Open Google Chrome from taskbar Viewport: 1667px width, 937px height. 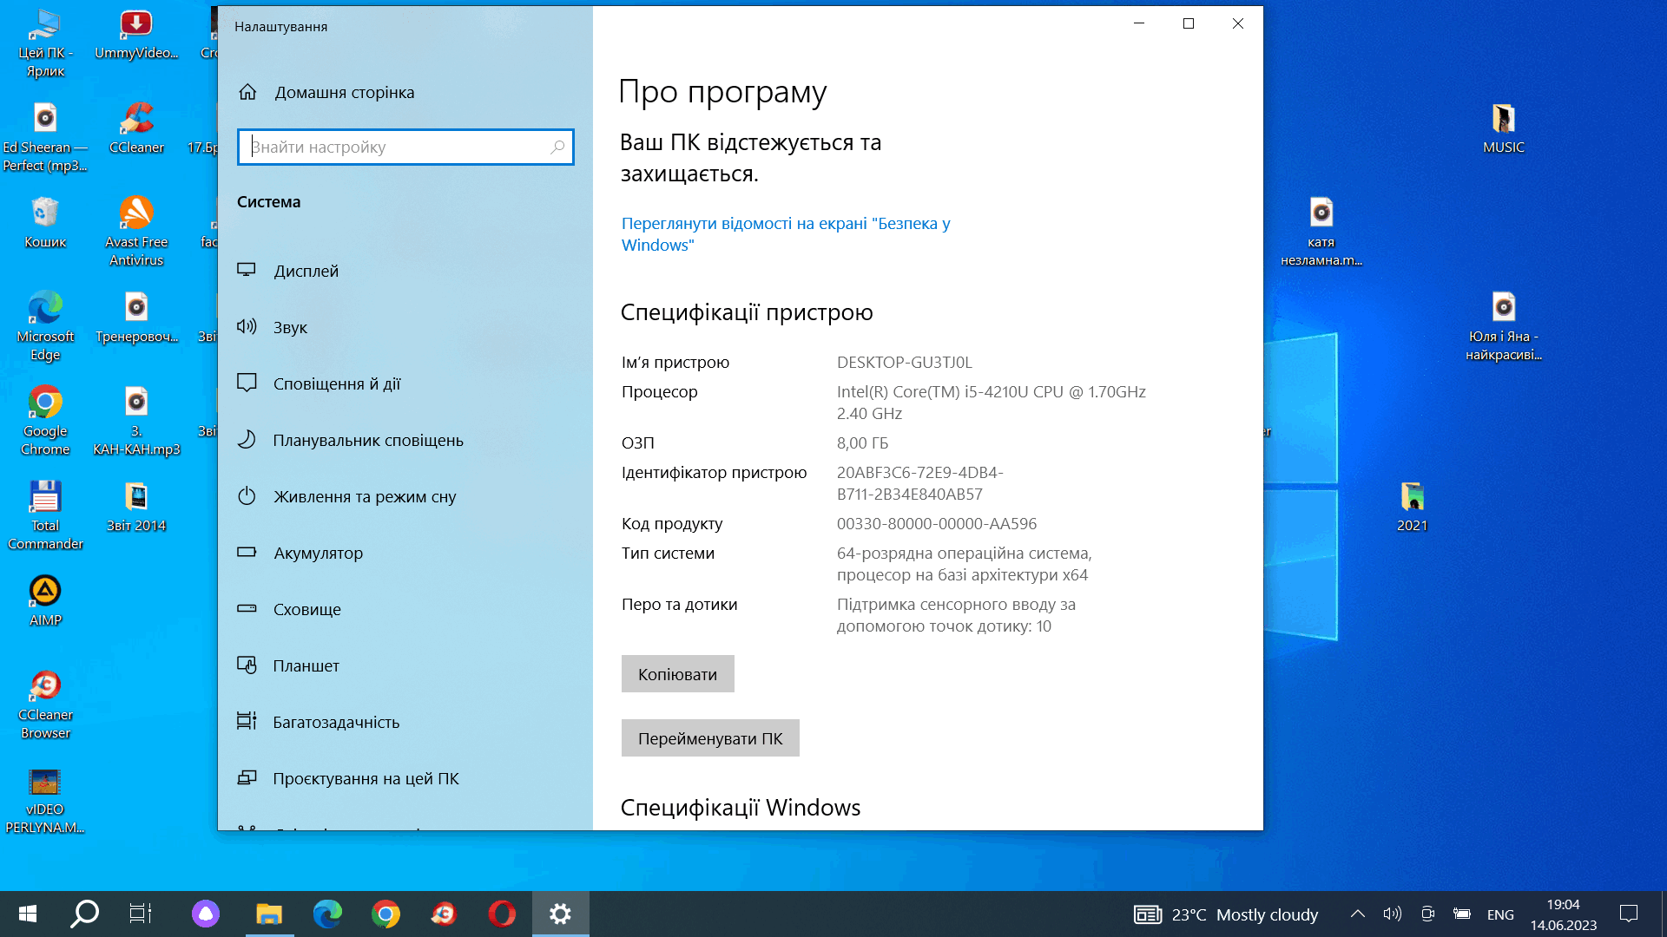(385, 914)
